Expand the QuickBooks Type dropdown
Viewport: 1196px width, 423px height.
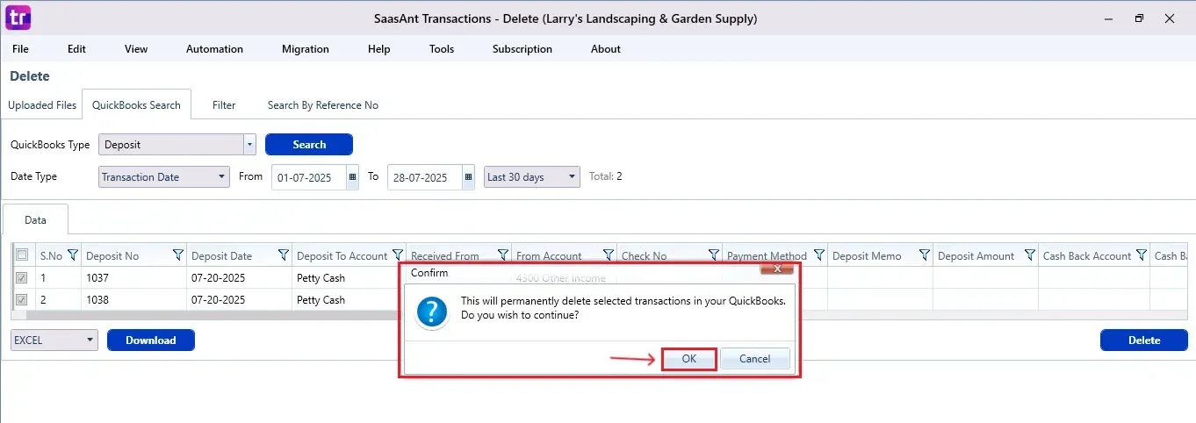249,145
